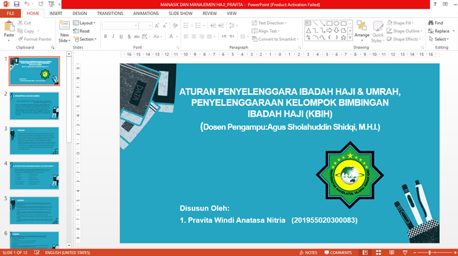The height and width of the screenshot is (256, 458).
Task: Toggle Italic formatting
Action: (x=113, y=37)
